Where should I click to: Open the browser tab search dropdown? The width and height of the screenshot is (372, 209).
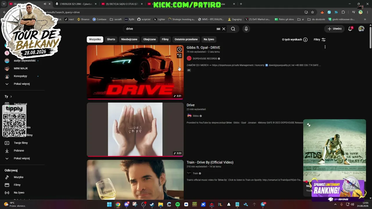[3, 4]
